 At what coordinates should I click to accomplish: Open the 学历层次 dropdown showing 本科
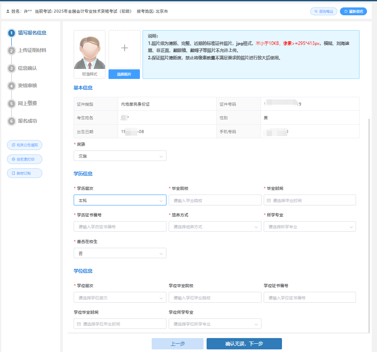tap(120, 200)
